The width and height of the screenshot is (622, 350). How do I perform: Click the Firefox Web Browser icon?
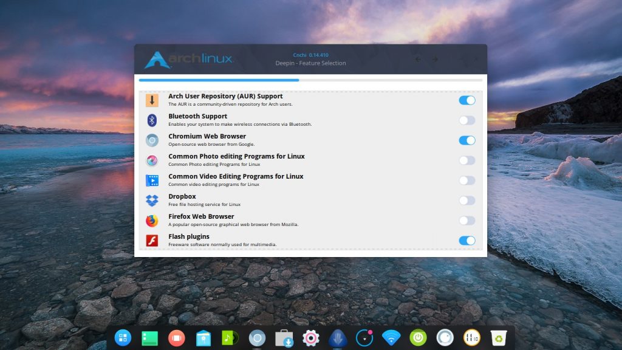point(152,221)
